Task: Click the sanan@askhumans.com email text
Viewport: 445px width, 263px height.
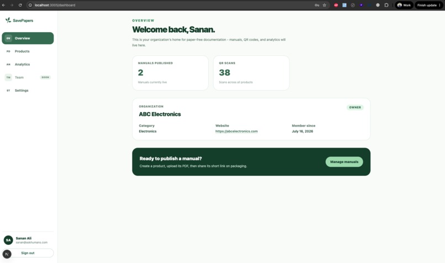Action: (31, 243)
